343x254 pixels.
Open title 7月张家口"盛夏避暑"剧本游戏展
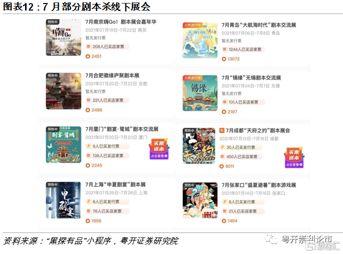coord(259,185)
